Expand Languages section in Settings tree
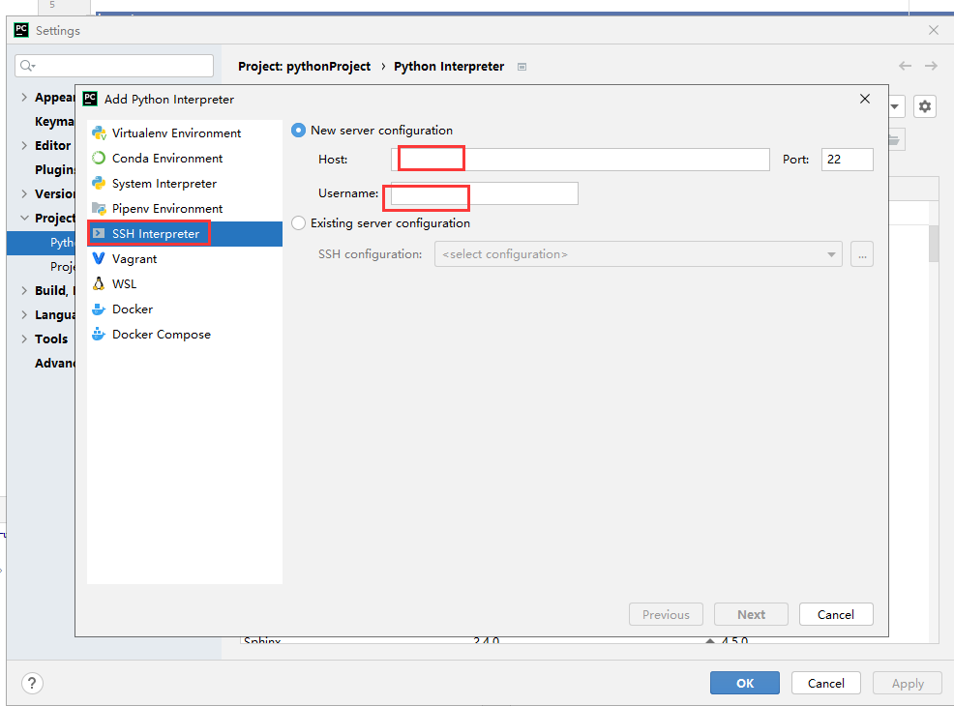This screenshot has height=706, width=954. pyautogui.click(x=24, y=315)
